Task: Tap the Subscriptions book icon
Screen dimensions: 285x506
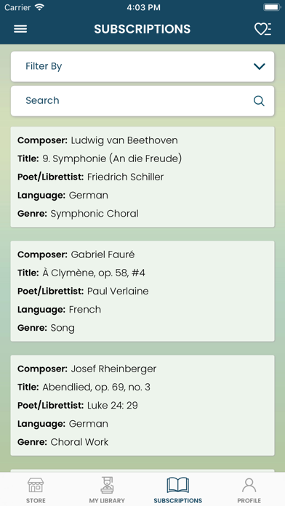Action: click(x=178, y=485)
